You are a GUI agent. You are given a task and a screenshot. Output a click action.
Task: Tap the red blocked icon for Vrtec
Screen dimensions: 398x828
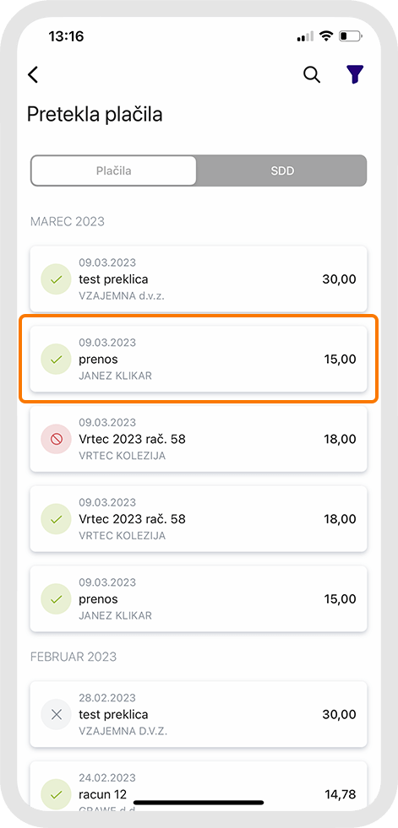coord(56,439)
